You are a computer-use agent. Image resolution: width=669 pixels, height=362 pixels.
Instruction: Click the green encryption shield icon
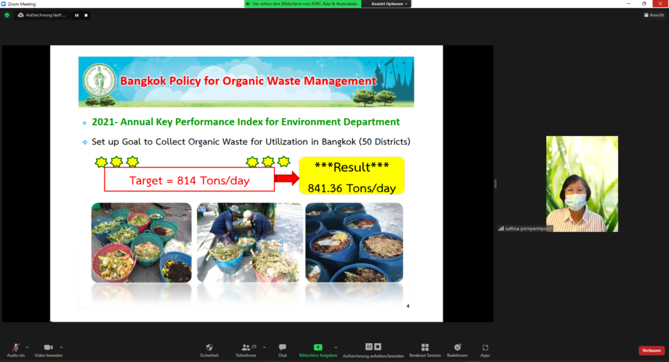[x=7, y=14]
